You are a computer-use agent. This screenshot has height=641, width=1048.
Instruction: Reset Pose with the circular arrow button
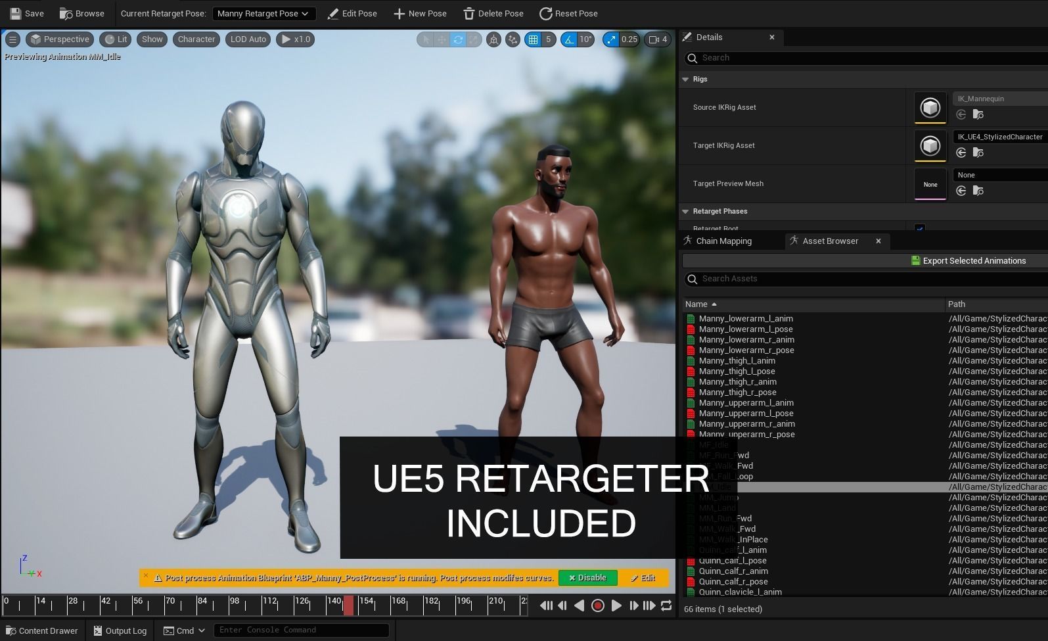point(568,13)
